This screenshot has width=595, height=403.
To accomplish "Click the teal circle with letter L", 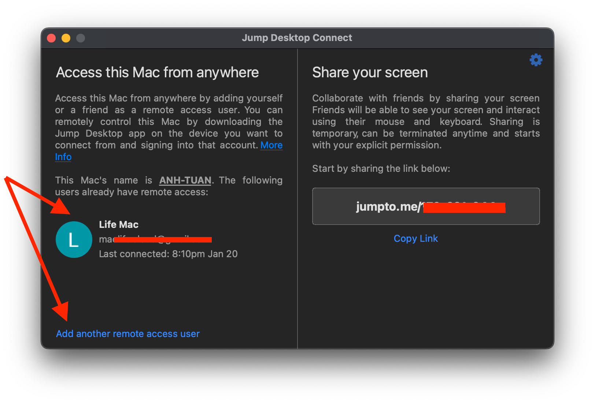I will [74, 239].
